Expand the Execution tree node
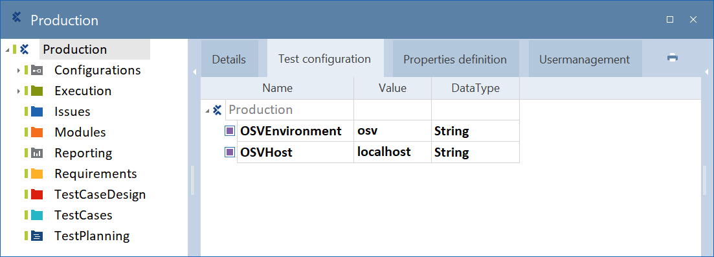The width and height of the screenshot is (714, 257). tap(19, 91)
